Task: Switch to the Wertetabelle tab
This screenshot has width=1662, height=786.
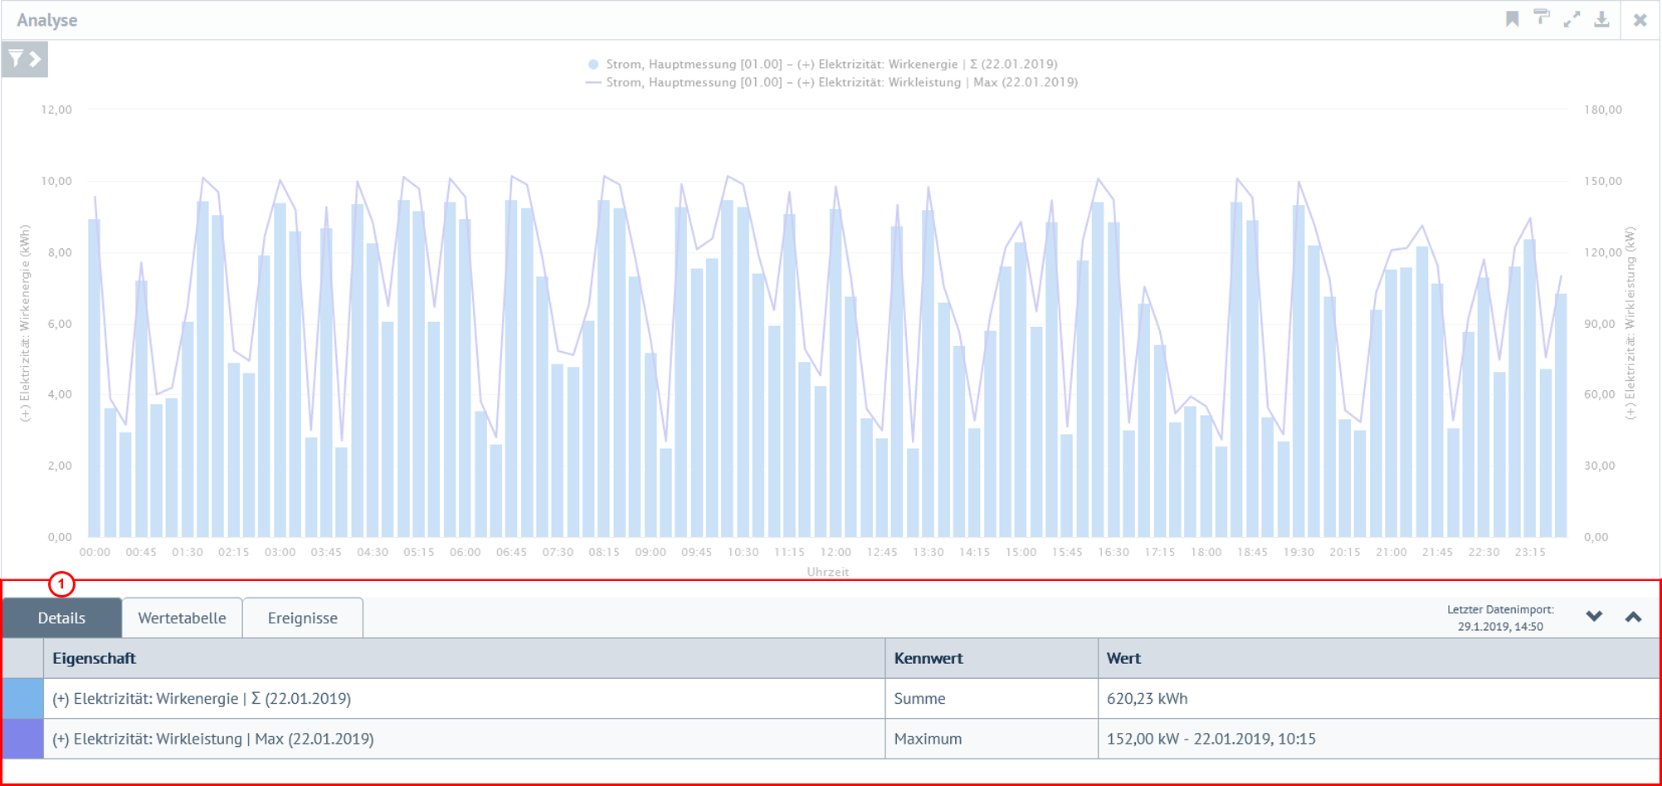Action: point(182,618)
